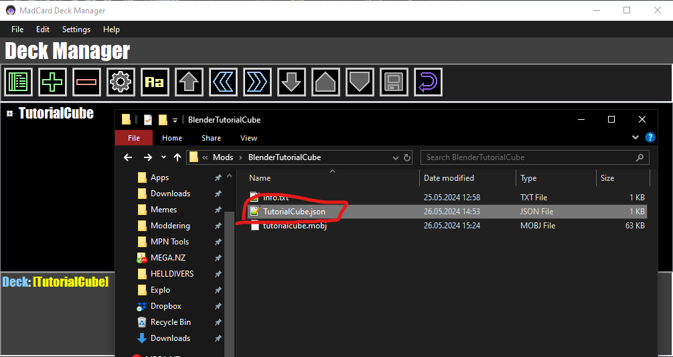Image resolution: width=673 pixels, height=357 pixels.
Task: Open the File menu in MadCard
Action: point(17,29)
